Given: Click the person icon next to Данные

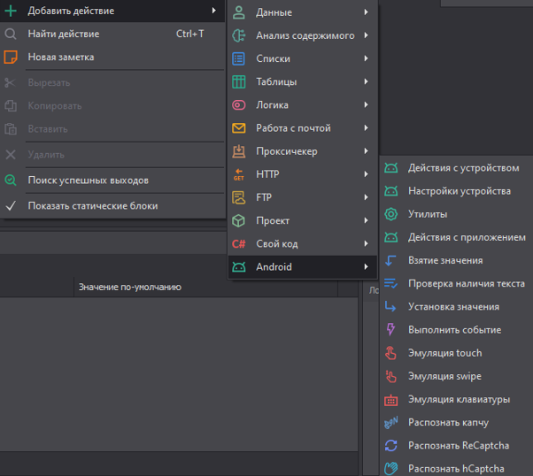Looking at the screenshot, I should click(x=239, y=12).
